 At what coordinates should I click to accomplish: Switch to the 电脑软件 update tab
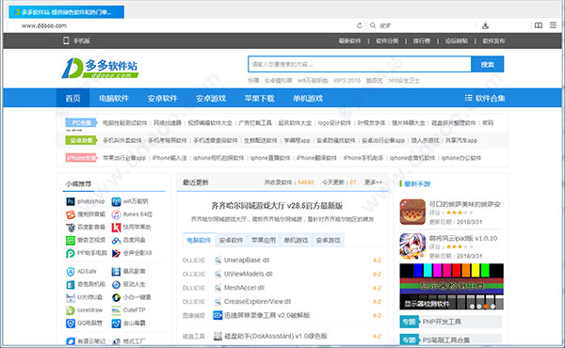pos(199,240)
